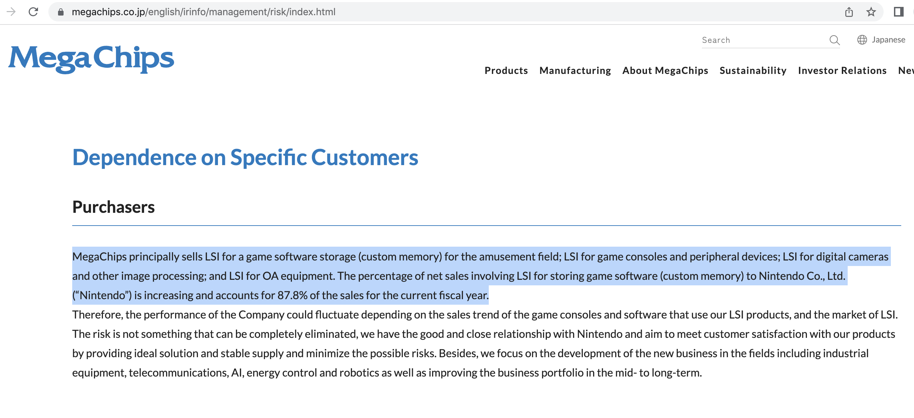The image size is (914, 418).
Task: Select About MegaChips in navigation
Action: 665,70
